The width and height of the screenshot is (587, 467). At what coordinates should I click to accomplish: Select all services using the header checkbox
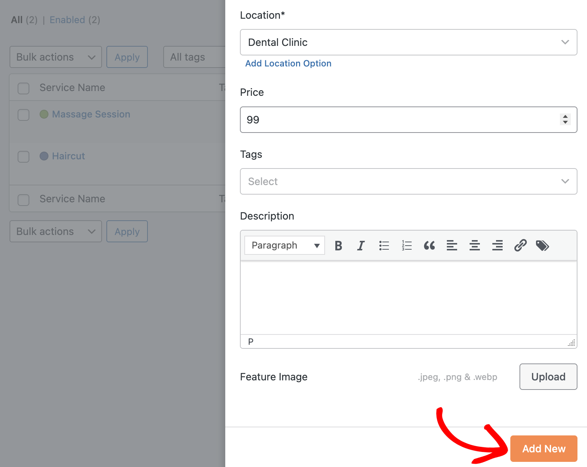tap(23, 88)
